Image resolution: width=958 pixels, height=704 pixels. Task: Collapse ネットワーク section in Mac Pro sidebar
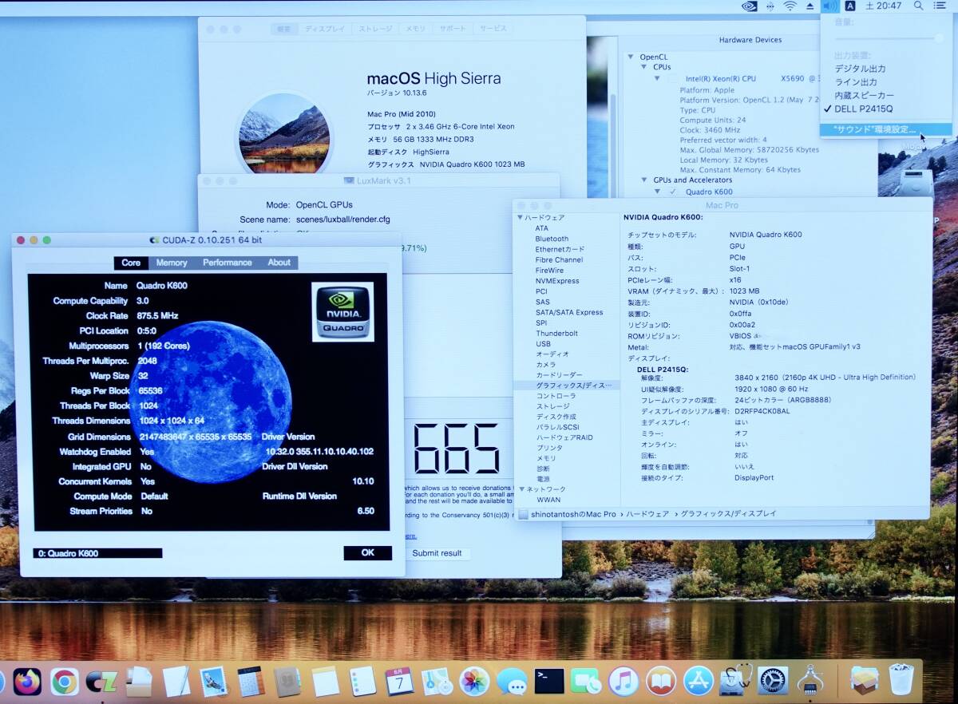point(521,489)
